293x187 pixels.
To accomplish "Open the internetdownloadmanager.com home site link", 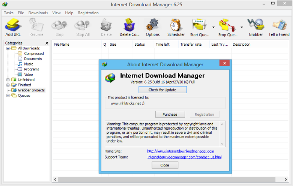I will 181,151.
